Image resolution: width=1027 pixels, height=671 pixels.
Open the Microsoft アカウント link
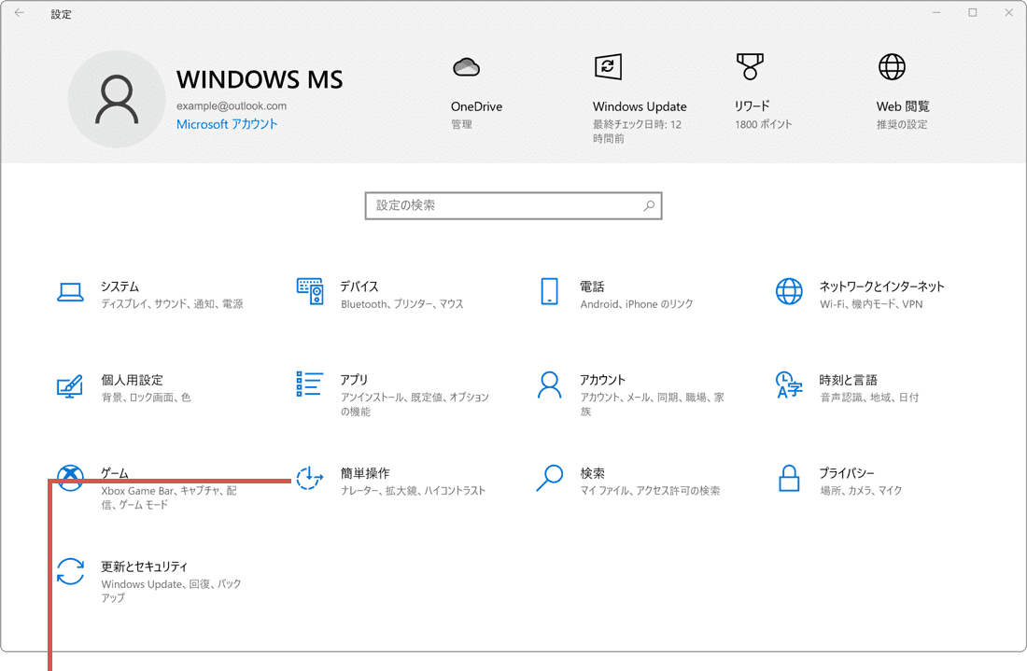point(224,123)
